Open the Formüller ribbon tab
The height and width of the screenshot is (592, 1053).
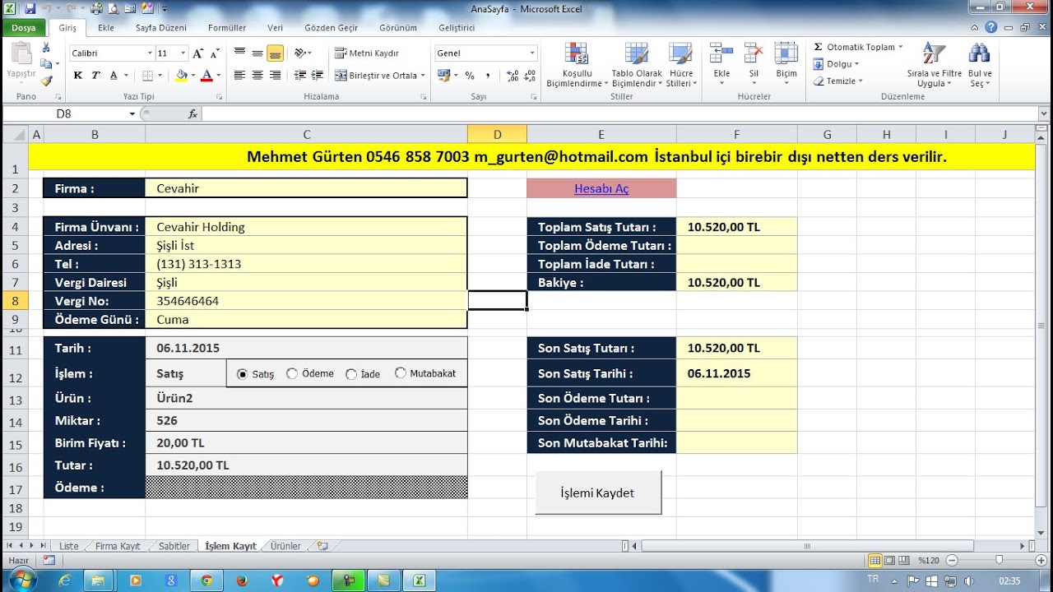click(x=227, y=27)
